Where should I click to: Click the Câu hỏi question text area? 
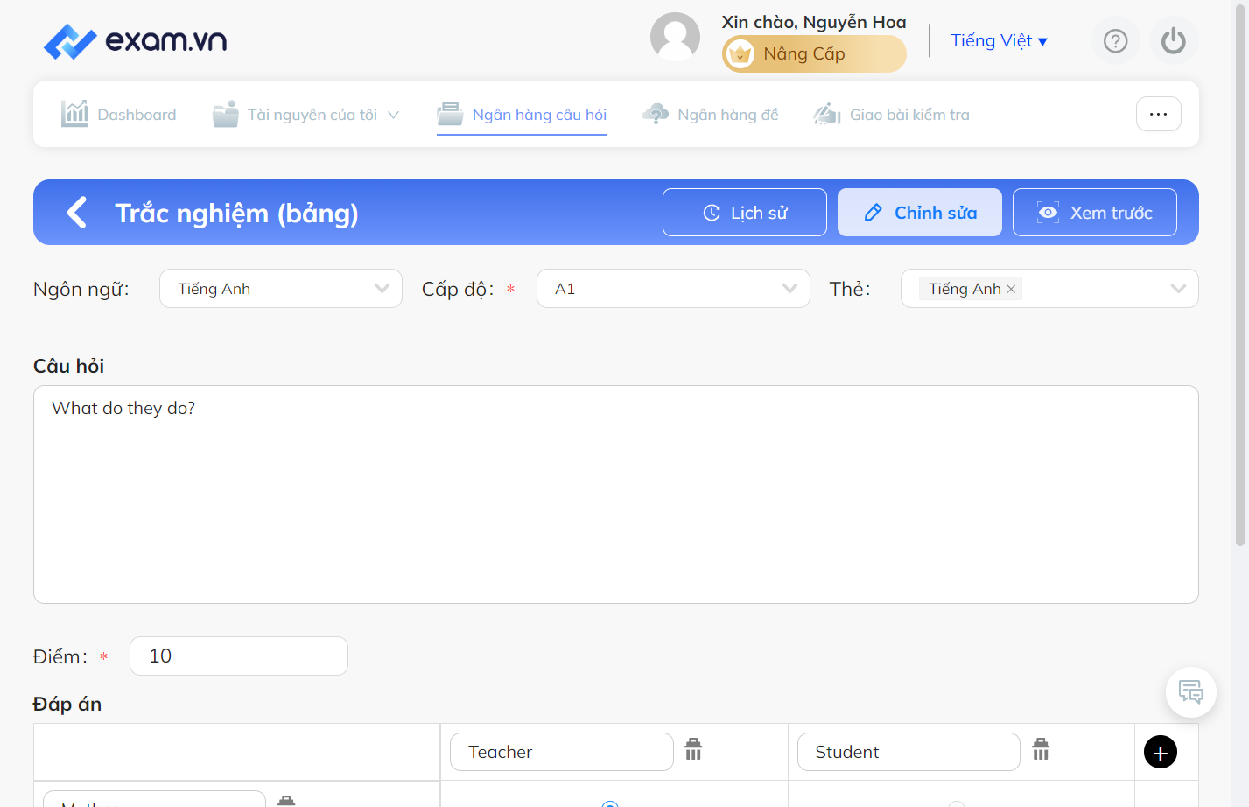(x=616, y=495)
